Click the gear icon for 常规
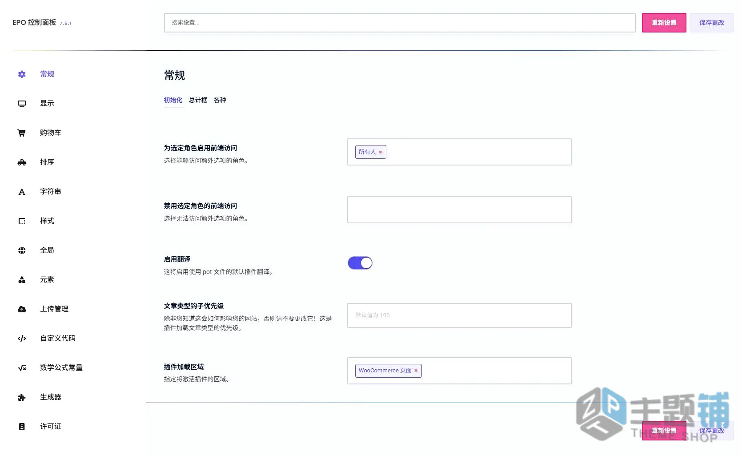742x456 pixels. click(x=22, y=74)
